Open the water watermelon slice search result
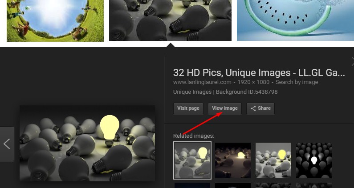Screen dimensions: 354x188 [x=296, y=20]
